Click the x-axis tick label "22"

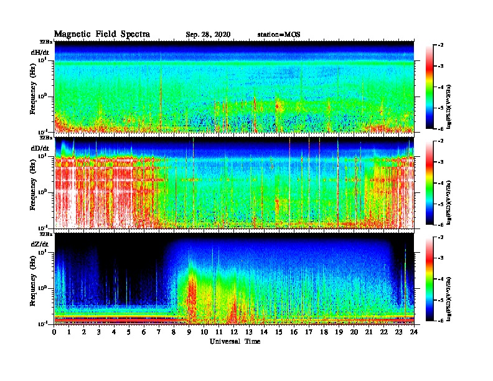click(384, 332)
